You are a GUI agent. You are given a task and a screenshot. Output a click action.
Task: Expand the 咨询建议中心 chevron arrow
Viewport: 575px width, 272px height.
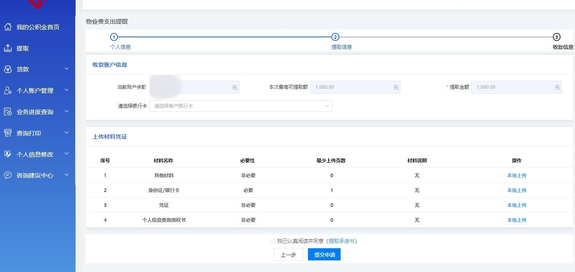tap(67, 175)
